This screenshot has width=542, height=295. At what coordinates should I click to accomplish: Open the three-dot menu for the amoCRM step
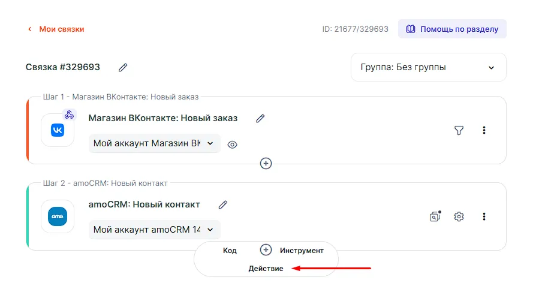point(484,216)
